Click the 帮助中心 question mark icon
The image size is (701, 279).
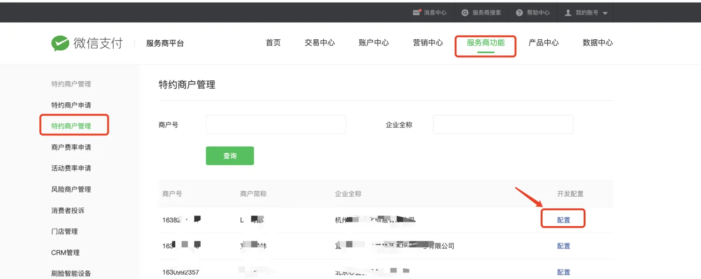(519, 13)
